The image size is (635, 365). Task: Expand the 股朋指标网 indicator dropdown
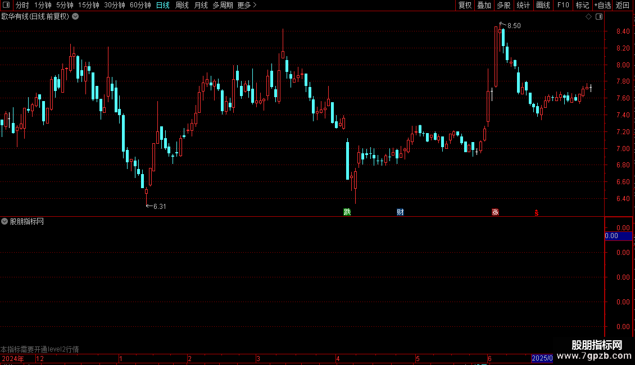[x=4, y=221]
